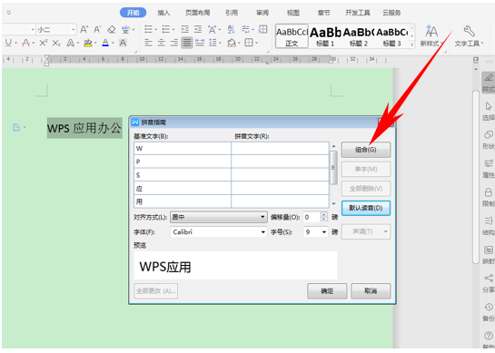Click the 单字(M) button
Viewport: 495px width, 353px height.
pos(366,169)
